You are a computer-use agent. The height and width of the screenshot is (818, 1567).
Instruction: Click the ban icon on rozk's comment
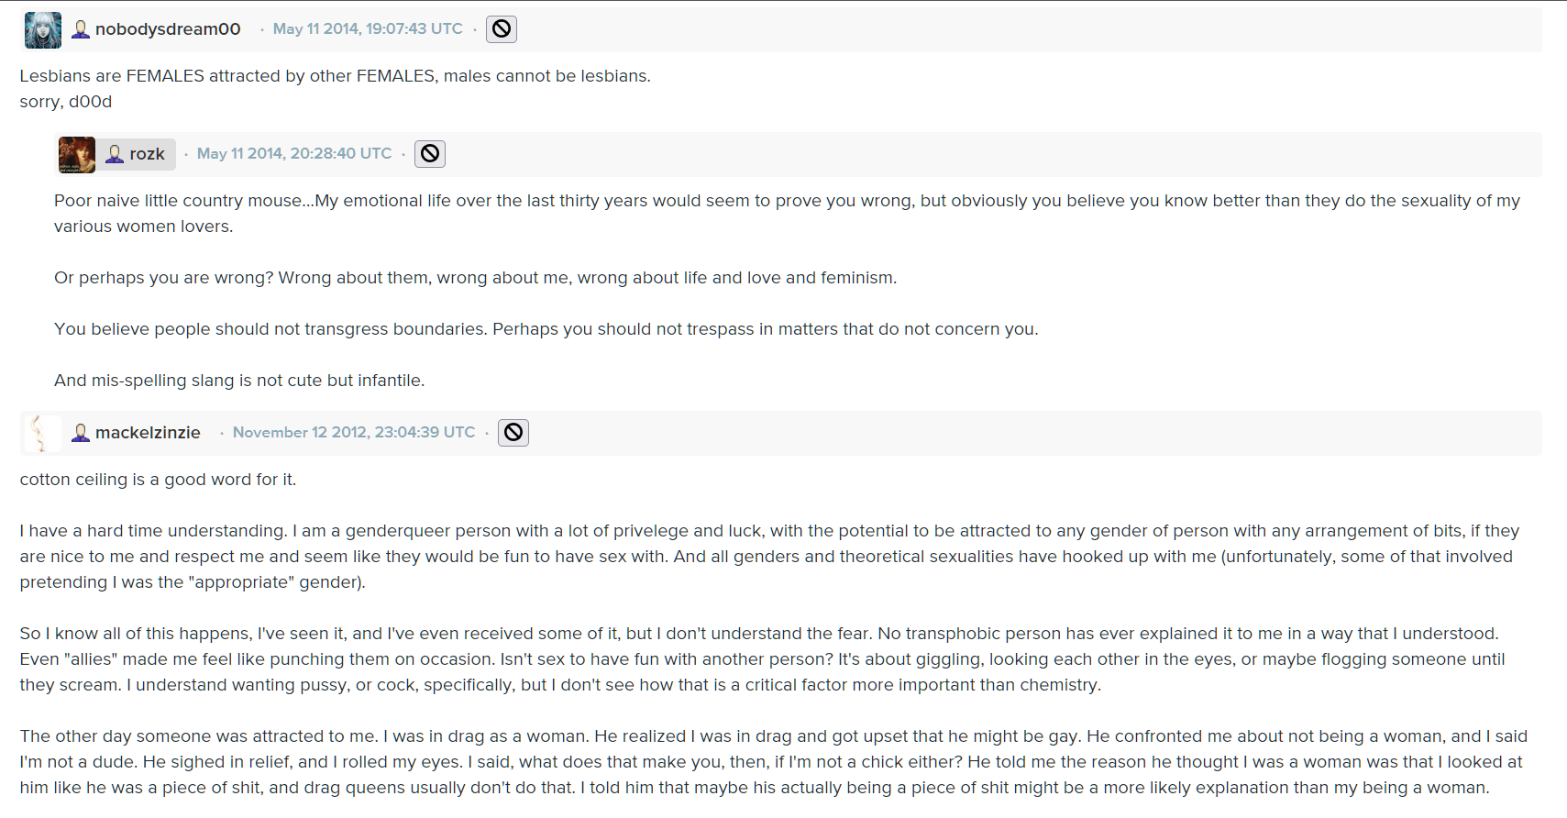430,154
